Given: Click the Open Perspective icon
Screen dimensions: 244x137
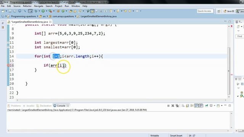Looking at the screenshot, I should (x=219, y=11).
